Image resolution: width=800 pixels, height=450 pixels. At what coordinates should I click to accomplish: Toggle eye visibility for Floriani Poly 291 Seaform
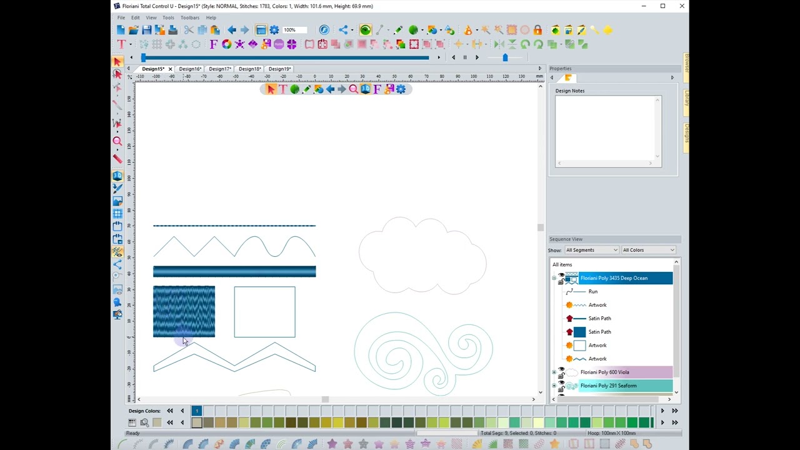point(561,383)
